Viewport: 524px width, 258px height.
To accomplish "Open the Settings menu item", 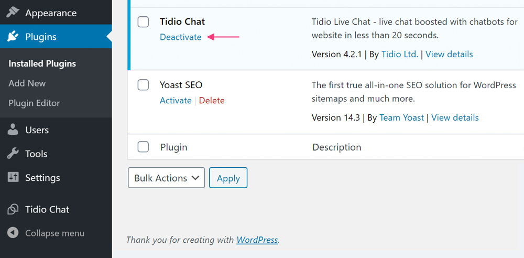I will coord(43,178).
